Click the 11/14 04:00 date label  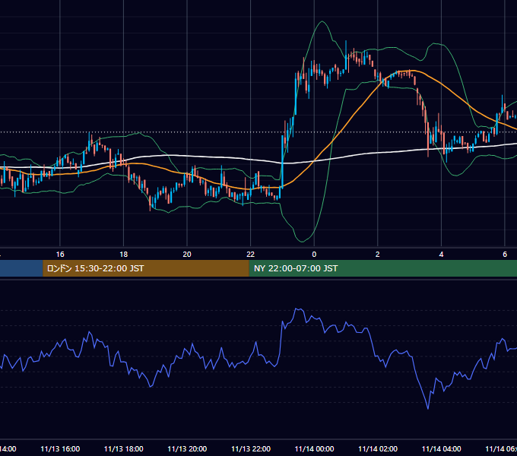pyautogui.click(x=442, y=448)
